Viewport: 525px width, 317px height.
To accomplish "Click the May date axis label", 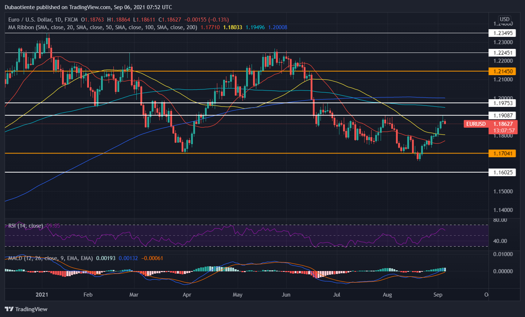I will [x=237, y=294].
